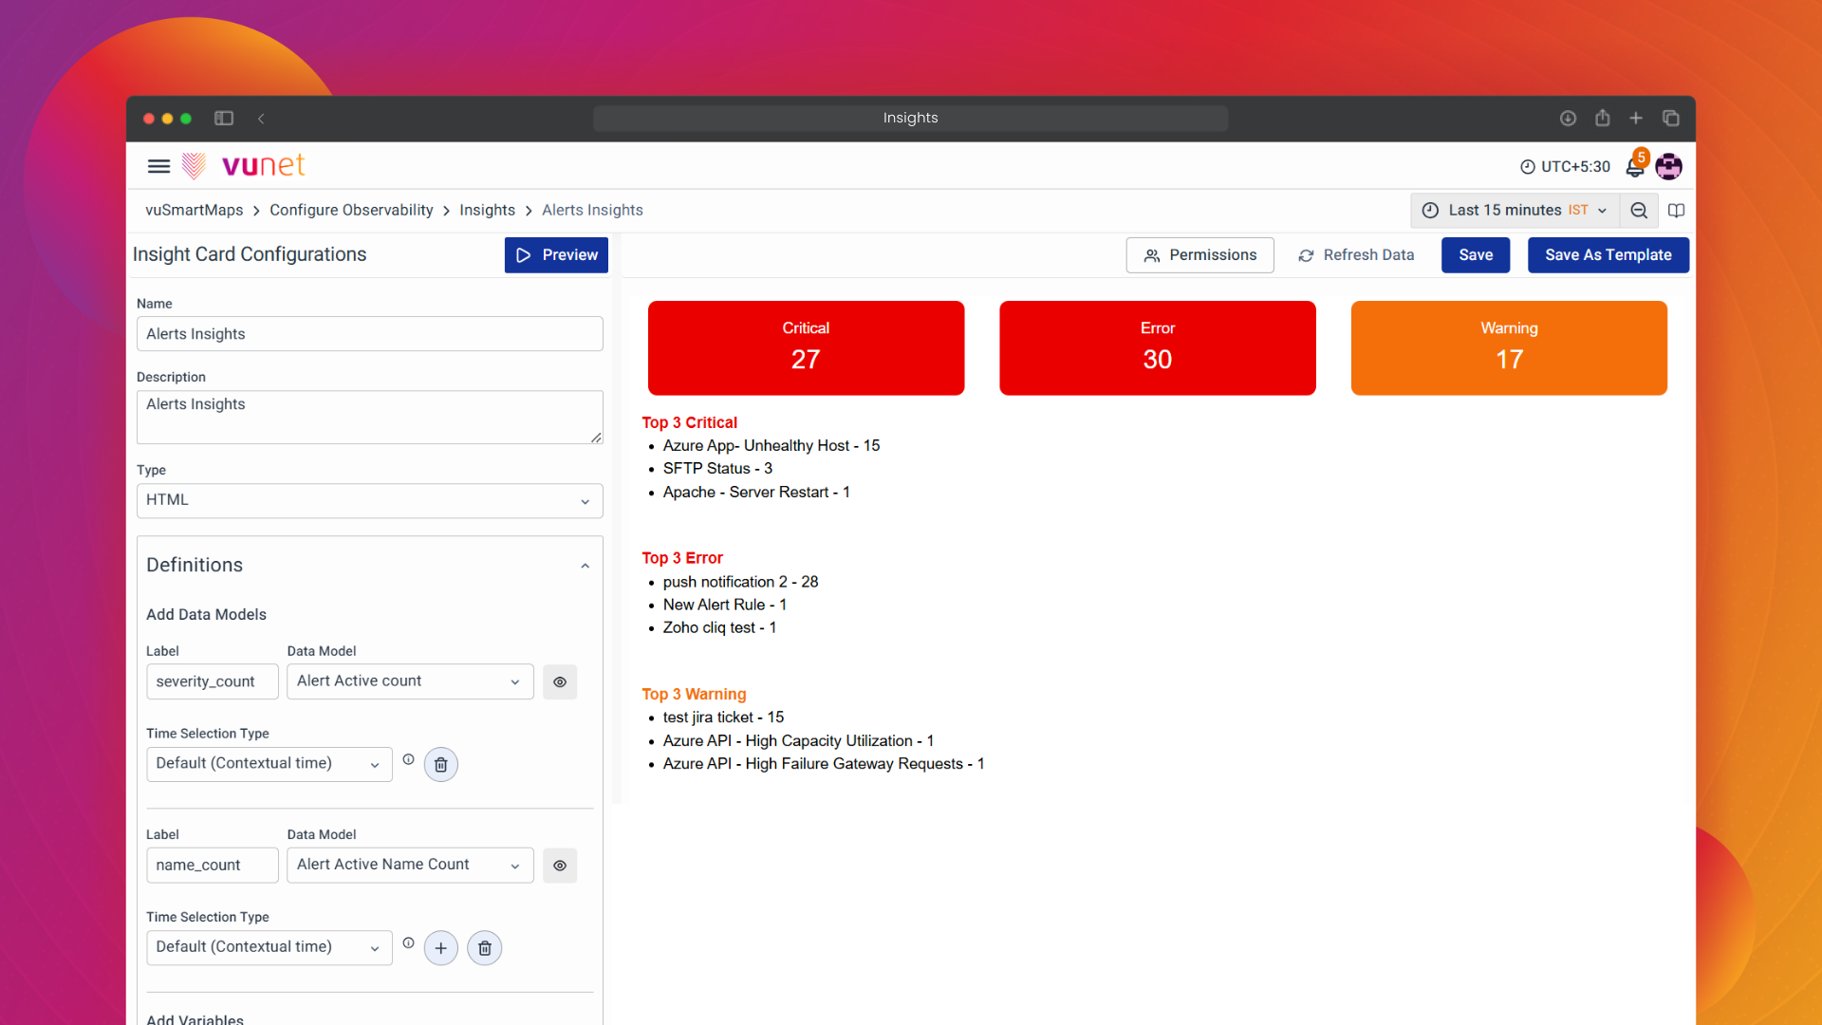
Task: Delete the name_count data model row
Action: click(x=485, y=948)
